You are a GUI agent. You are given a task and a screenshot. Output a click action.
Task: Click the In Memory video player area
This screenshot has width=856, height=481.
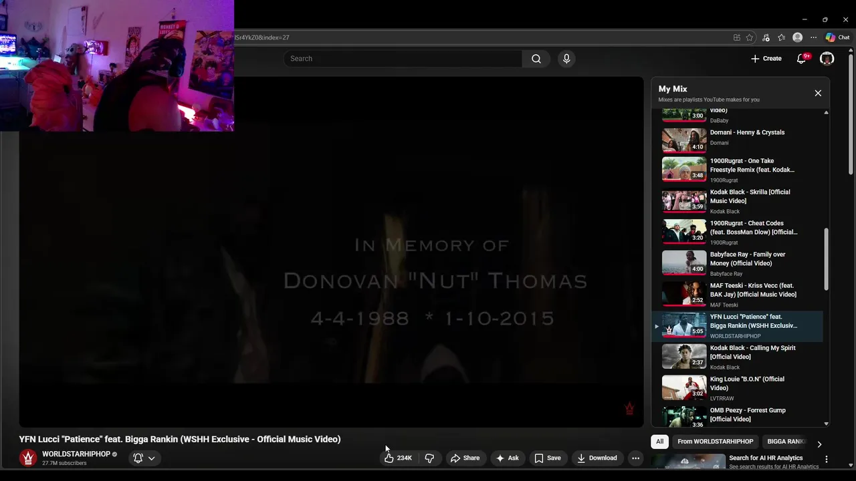331,252
